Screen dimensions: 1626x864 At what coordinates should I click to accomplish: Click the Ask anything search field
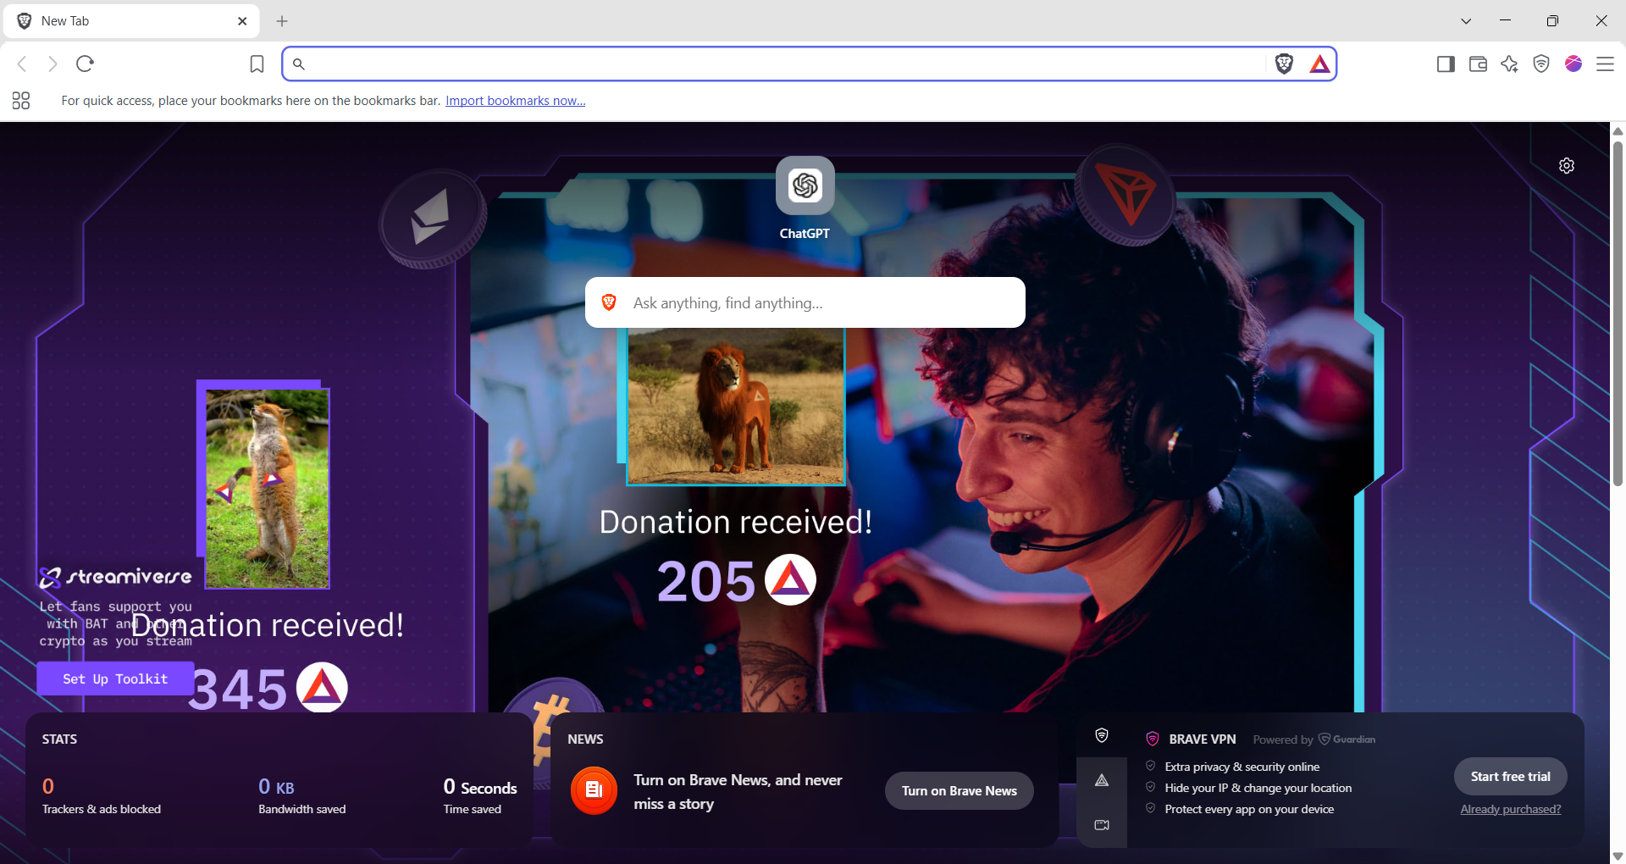tap(805, 302)
